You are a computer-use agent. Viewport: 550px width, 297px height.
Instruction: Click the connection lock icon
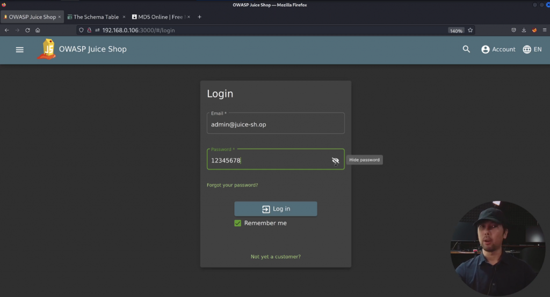tap(90, 31)
